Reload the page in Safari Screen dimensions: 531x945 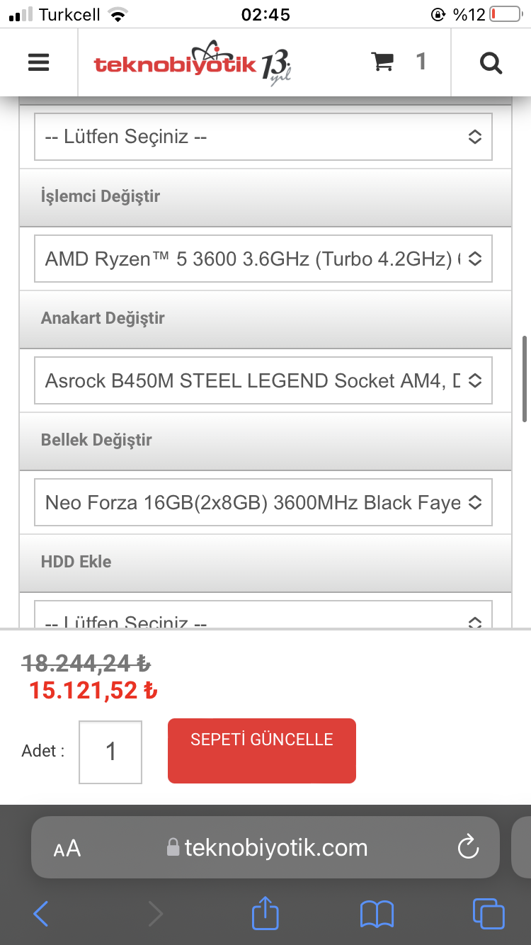point(469,847)
